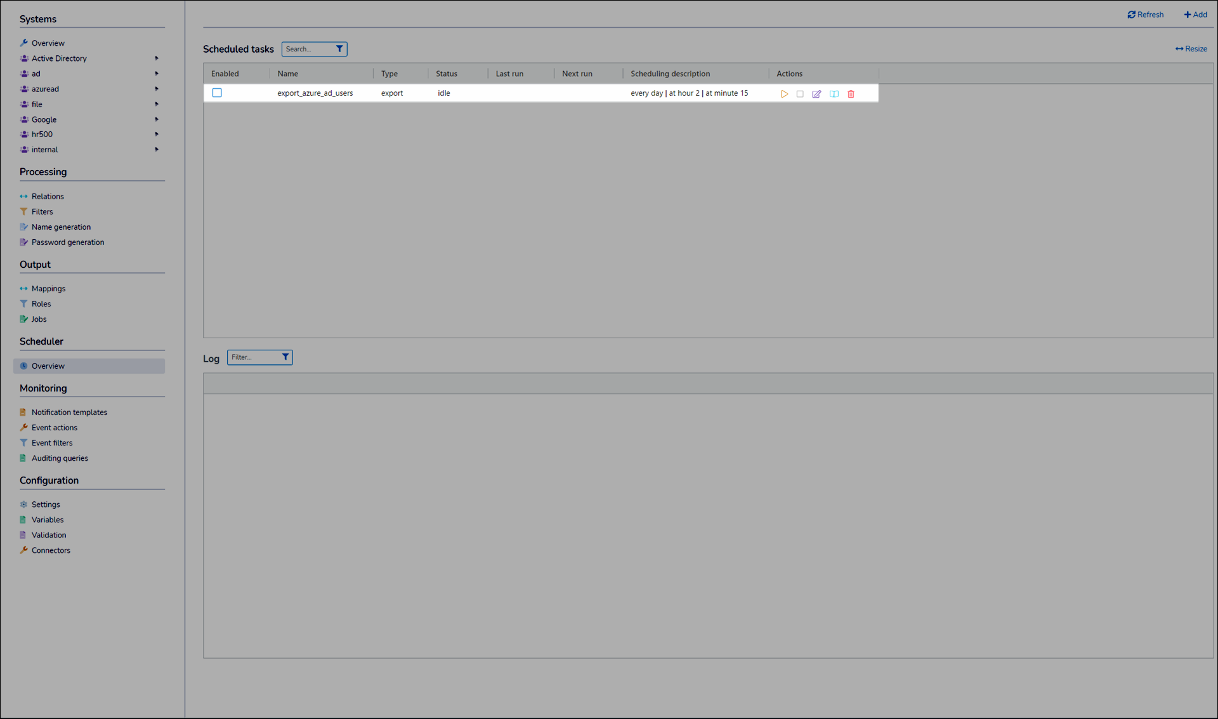Screen dimensions: 1218x719
Task: Click the stop icon for export_azure_ad_users
Action: click(x=800, y=94)
